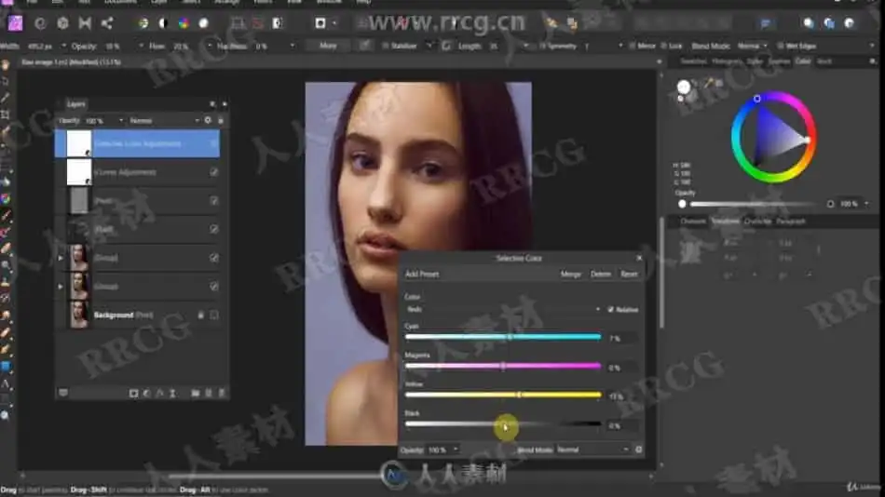Open context toolbar Blend Mode dropdown

pyautogui.click(x=753, y=46)
